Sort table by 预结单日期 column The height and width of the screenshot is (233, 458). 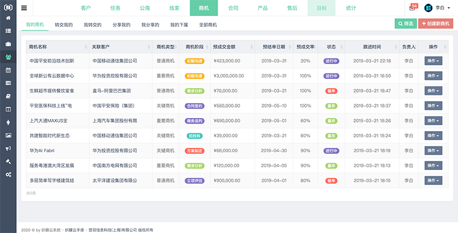tap(274, 47)
